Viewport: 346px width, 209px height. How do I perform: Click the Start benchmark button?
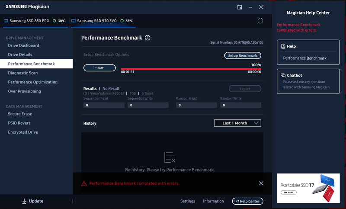(x=99, y=68)
